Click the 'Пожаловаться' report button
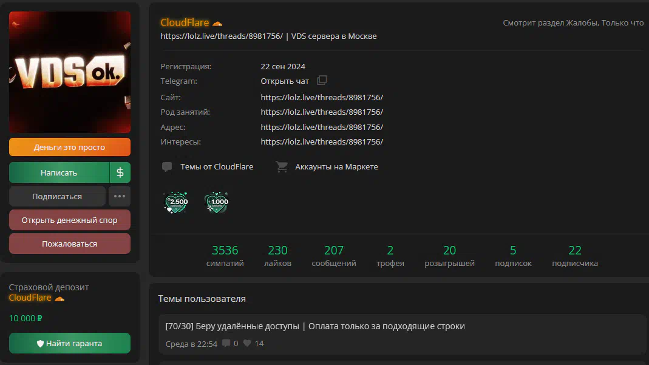This screenshot has height=365, width=649. click(70, 244)
